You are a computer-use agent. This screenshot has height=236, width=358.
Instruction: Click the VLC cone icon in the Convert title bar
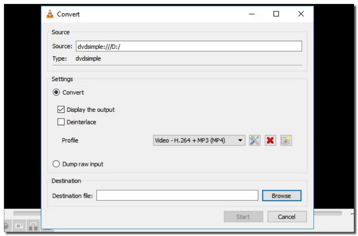pos(50,14)
